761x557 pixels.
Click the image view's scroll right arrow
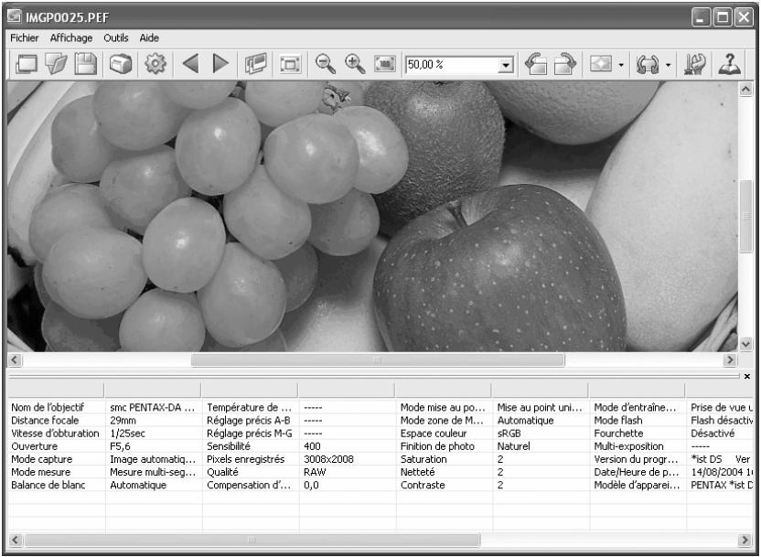coord(730,359)
